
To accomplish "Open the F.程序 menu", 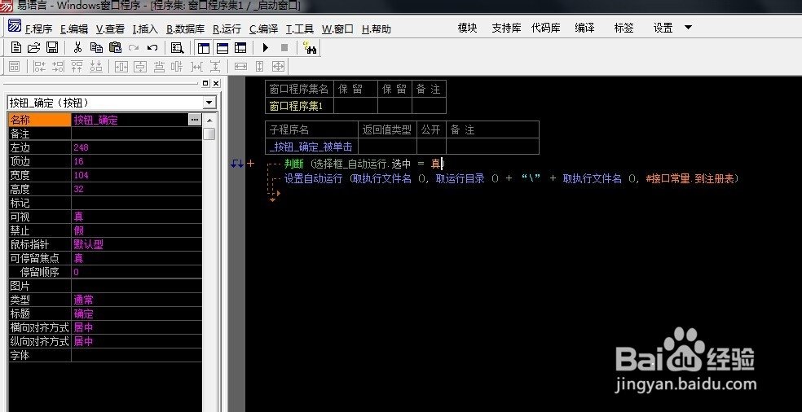I will pos(38,29).
